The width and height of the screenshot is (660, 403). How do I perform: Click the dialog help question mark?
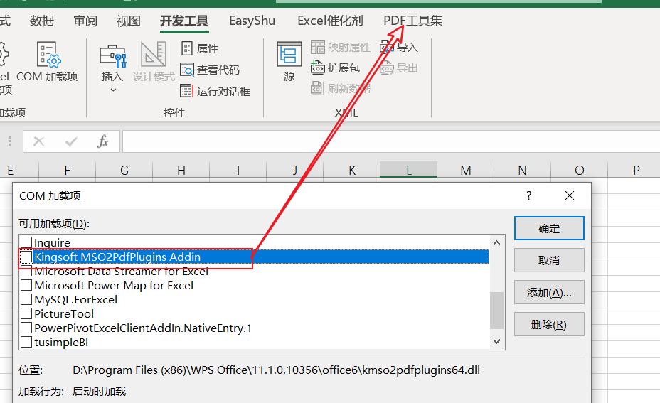click(529, 195)
